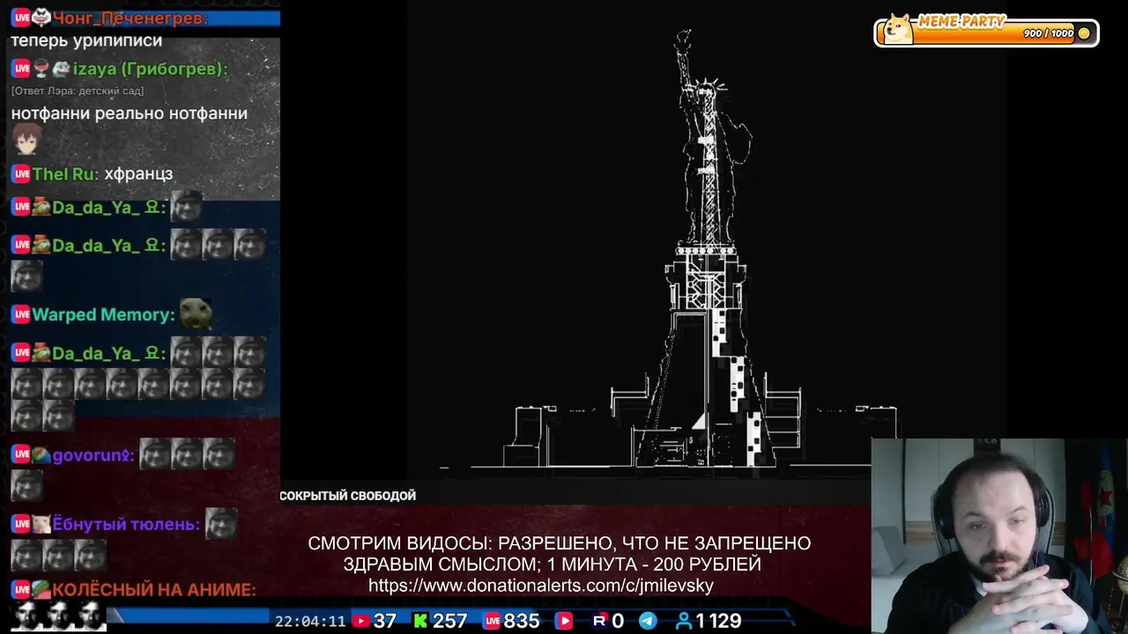Click username Ёбнутый тюлень in chat
Viewport: 1128px width, 634px height.
coord(126,525)
